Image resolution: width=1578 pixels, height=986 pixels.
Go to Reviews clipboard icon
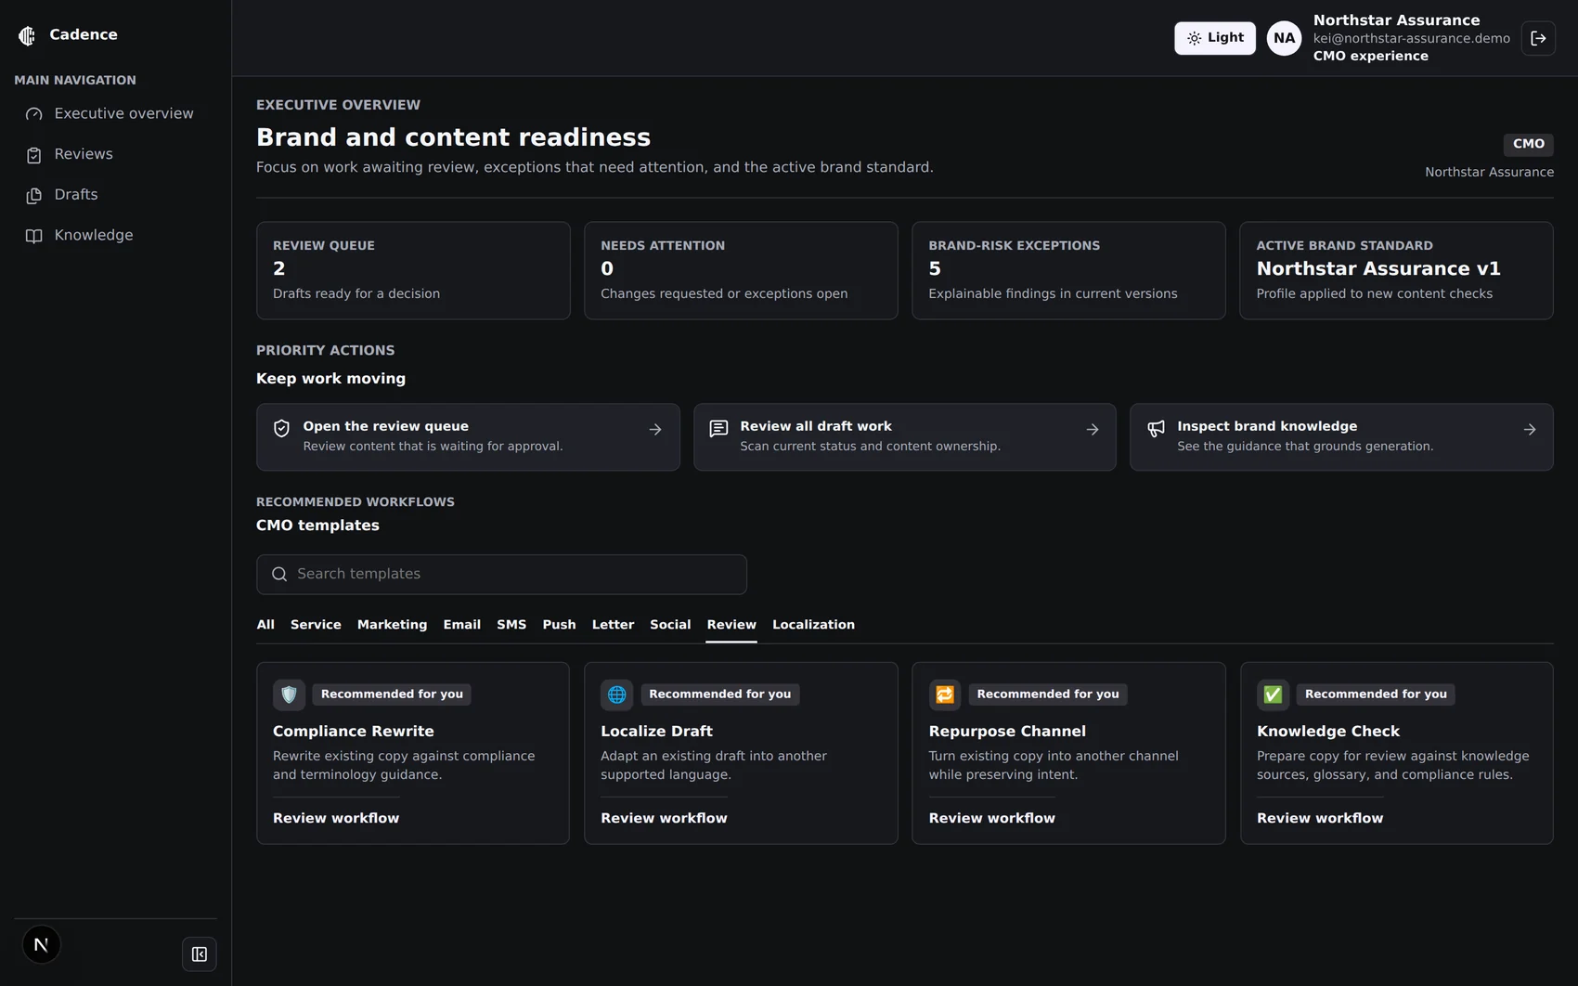34,155
